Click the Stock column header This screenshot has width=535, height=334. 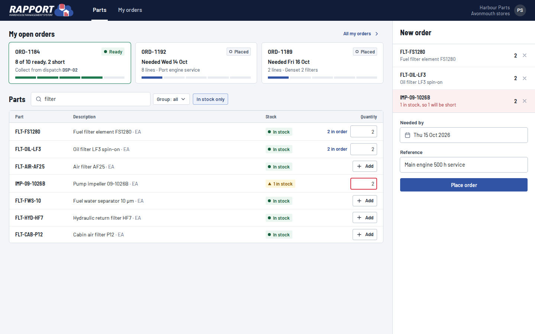coord(271,117)
